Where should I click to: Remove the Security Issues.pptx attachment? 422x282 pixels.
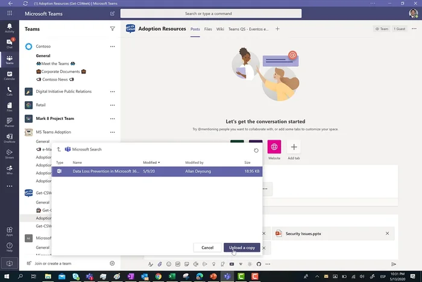(387, 233)
